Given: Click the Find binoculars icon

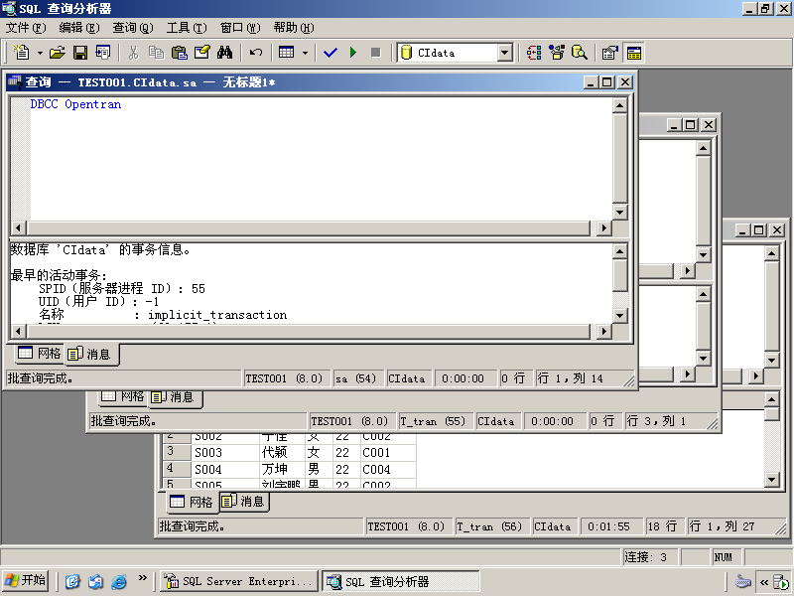Looking at the screenshot, I should 225,53.
